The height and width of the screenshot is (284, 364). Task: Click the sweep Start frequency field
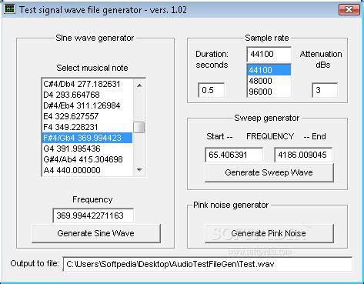[234, 155]
